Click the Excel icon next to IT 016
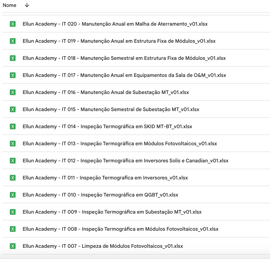270x259 pixels. point(13,92)
